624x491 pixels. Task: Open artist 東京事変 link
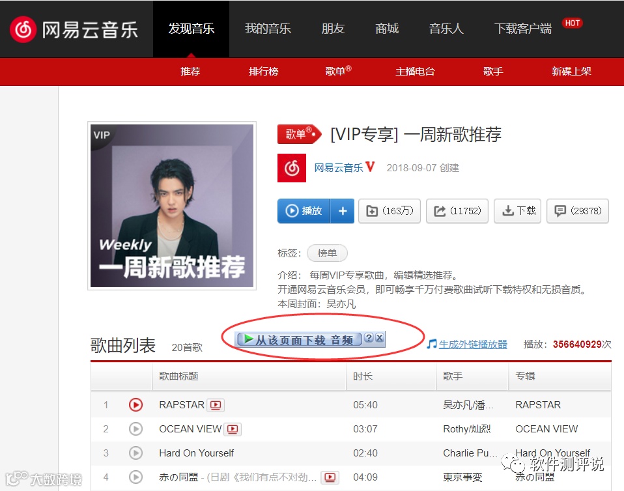pos(462,477)
